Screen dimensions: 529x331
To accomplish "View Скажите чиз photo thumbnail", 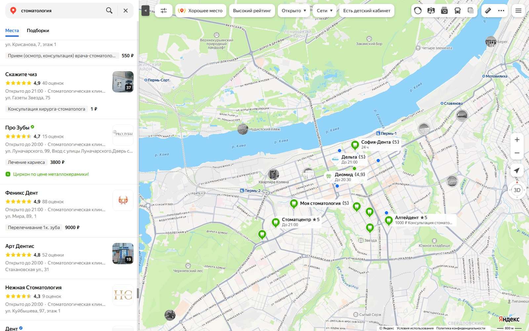I will tap(123, 82).
